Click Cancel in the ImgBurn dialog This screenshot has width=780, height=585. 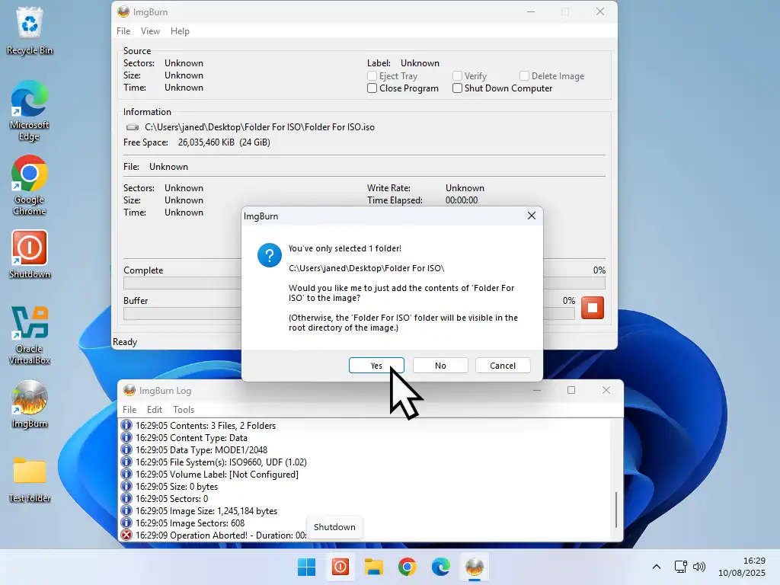503,365
